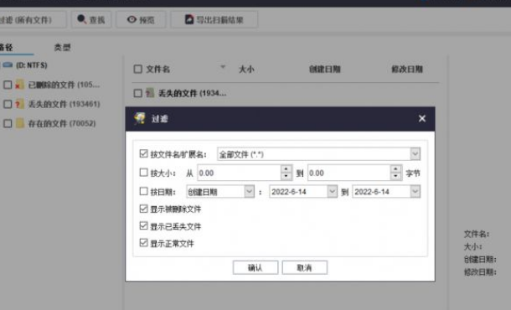Open the end date dropdown after 到
Image resolution: width=511 pixels, height=310 pixels.
[415, 191]
